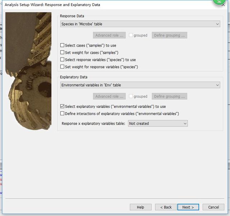
Task: Click Advanced role button under Response Data
Action: click(109, 35)
